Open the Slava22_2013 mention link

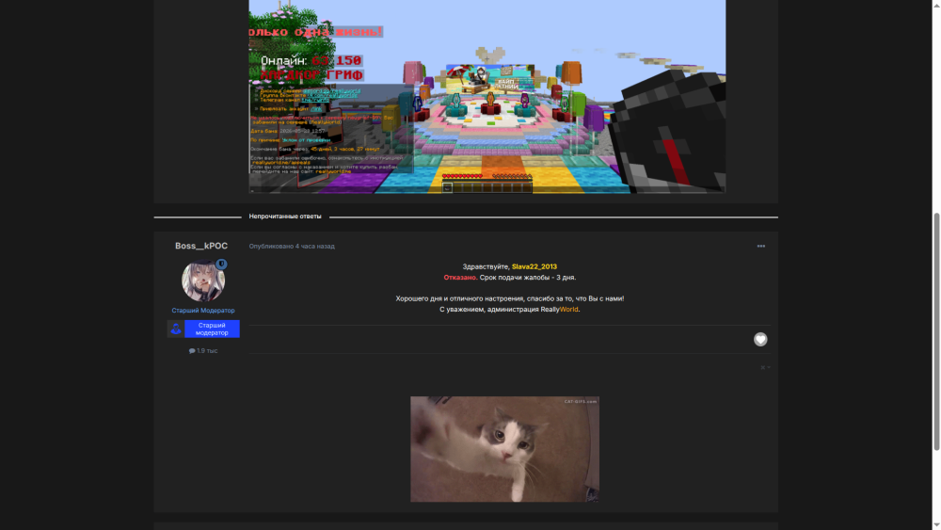point(534,266)
